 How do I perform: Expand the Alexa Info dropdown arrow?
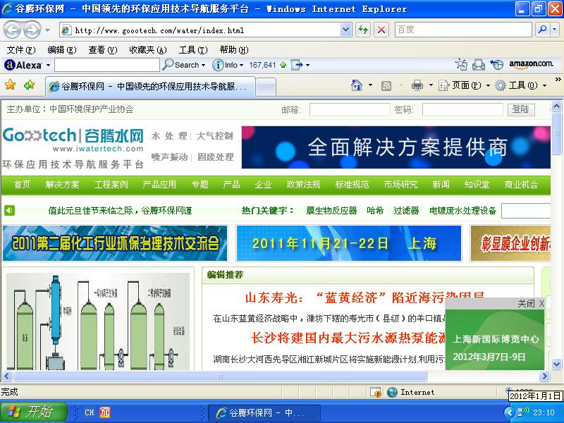pos(241,66)
